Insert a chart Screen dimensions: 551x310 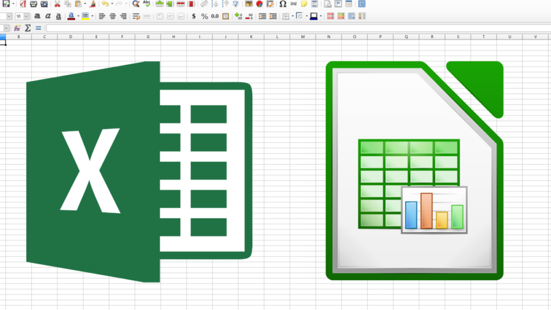[x=259, y=4]
